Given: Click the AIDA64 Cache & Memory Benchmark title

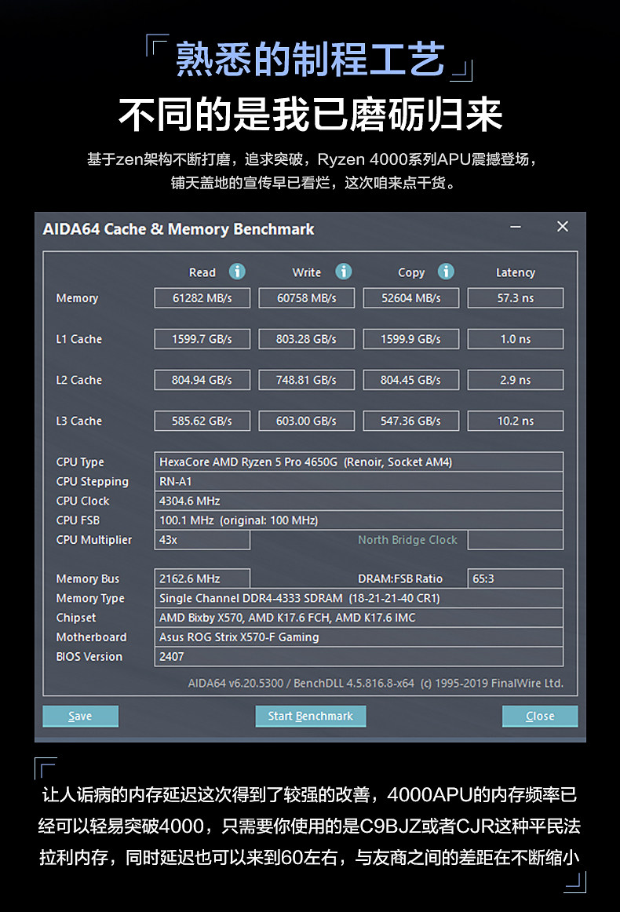Looking at the screenshot, I should pyautogui.click(x=179, y=229).
